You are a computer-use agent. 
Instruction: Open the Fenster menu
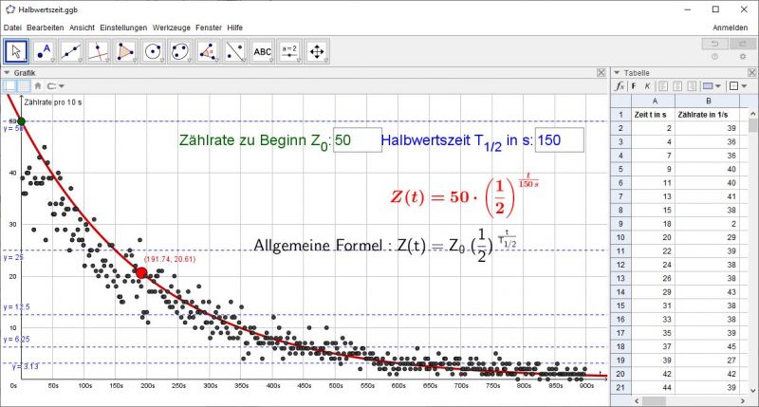pyautogui.click(x=209, y=28)
